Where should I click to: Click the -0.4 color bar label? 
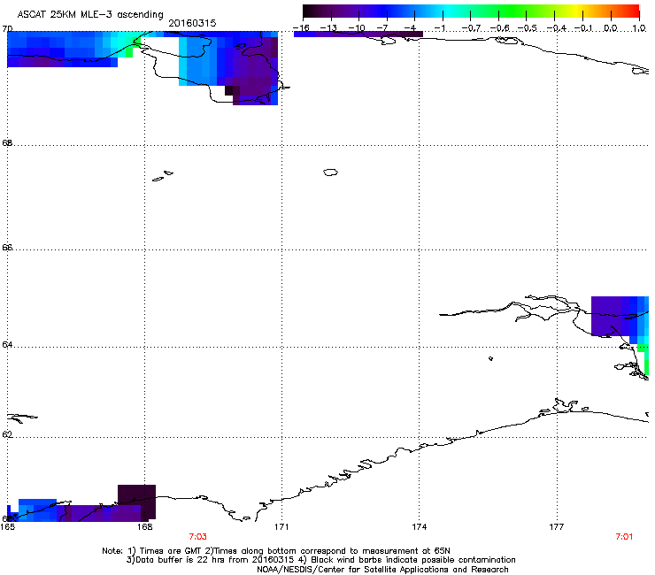click(x=556, y=28)
